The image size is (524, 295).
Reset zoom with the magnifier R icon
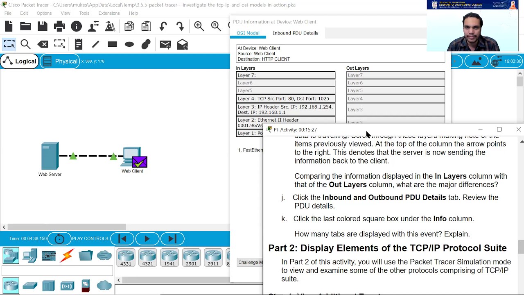(216, 27)
